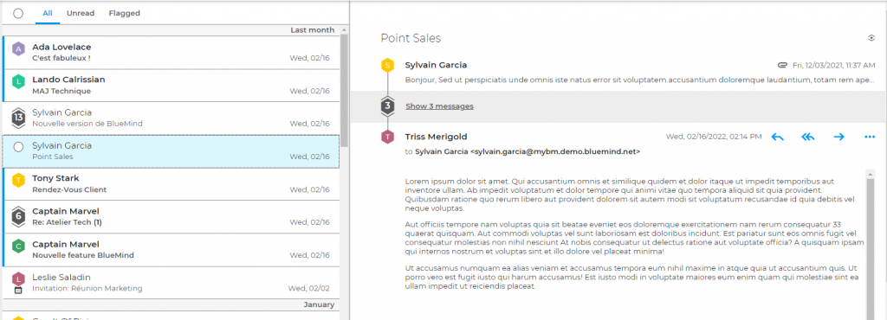This screenshot has width=887, height=320.
Task: Click the collapsed message preview starting Bonjour, Sed ut
Action: (640, 80)
